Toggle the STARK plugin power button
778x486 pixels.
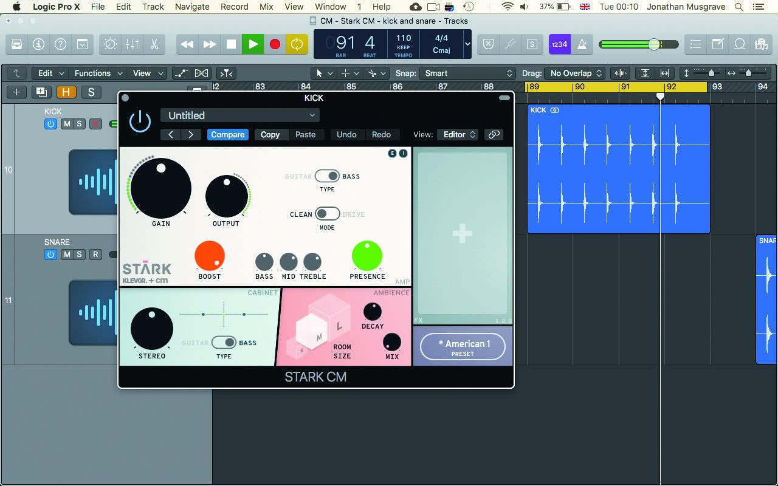point(140,122)
